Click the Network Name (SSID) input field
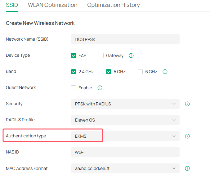Viewport: 210px width, 178px height. pyautogui.click(x=125, y=39)
